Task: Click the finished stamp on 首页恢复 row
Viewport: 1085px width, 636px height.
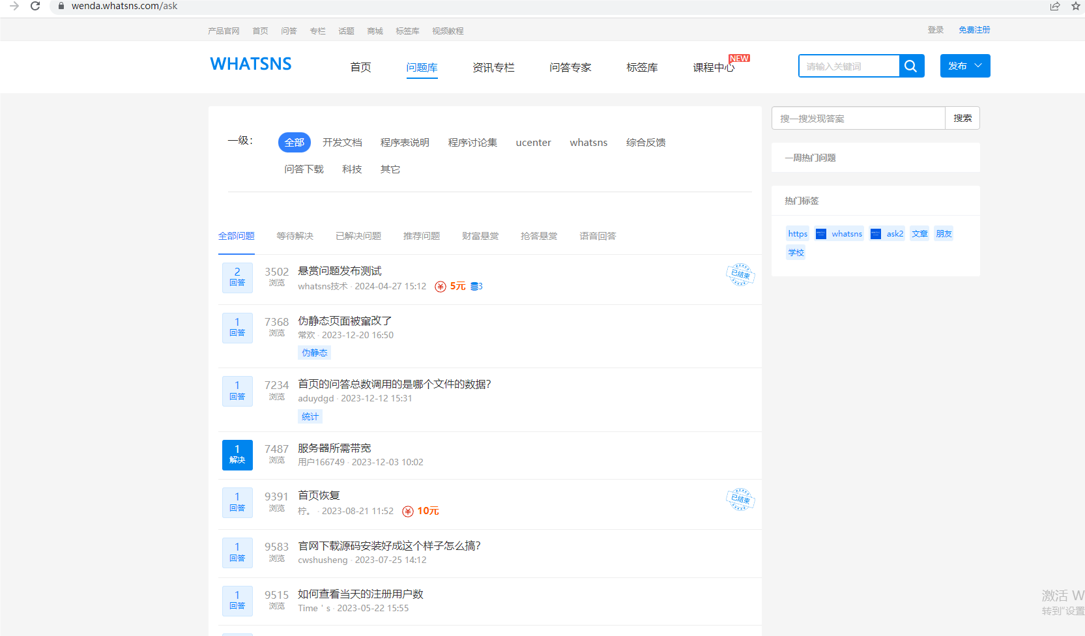Action: click(740, 499)
